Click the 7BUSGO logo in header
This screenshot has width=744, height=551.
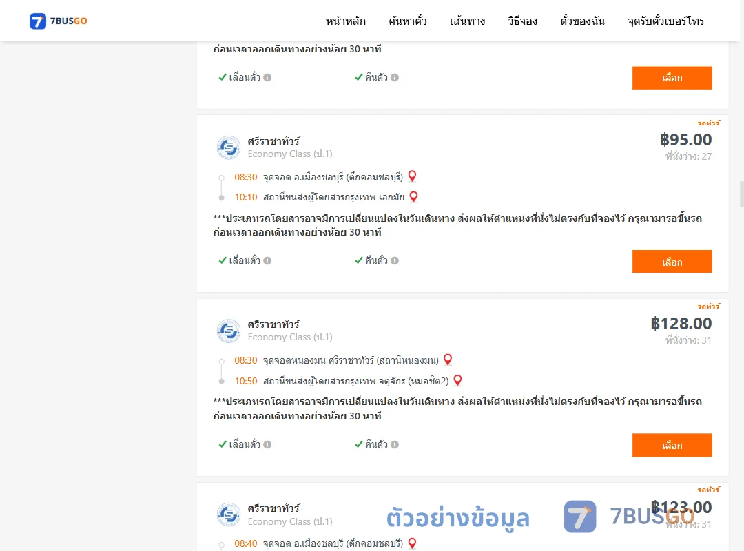(x=59, y=21)
